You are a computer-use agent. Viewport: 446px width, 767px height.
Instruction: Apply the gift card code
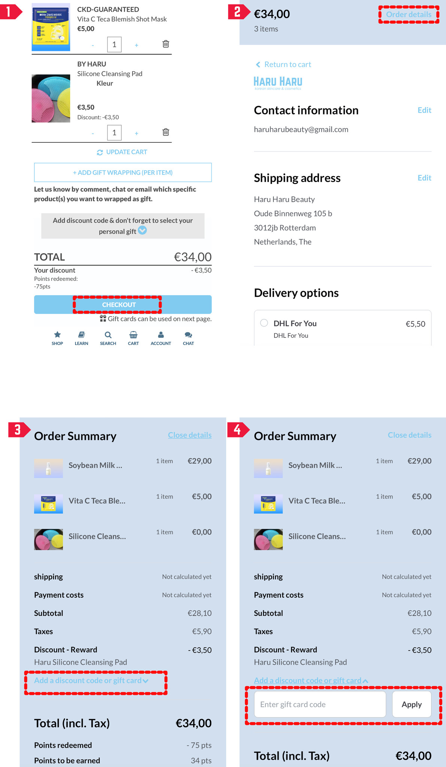pyautogui.click(x=412, y=704)
